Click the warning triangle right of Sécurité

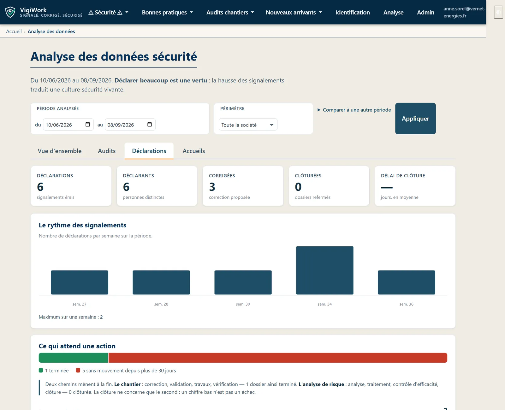pyautogui.click(x=120, y=13)
